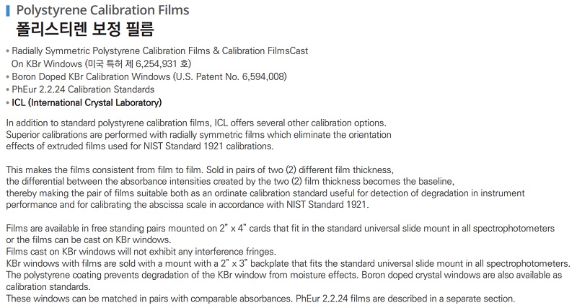Click the line starting "the differential between the absorbance"
This screenshot has width=577, height=308.
[x=231, y=181]
